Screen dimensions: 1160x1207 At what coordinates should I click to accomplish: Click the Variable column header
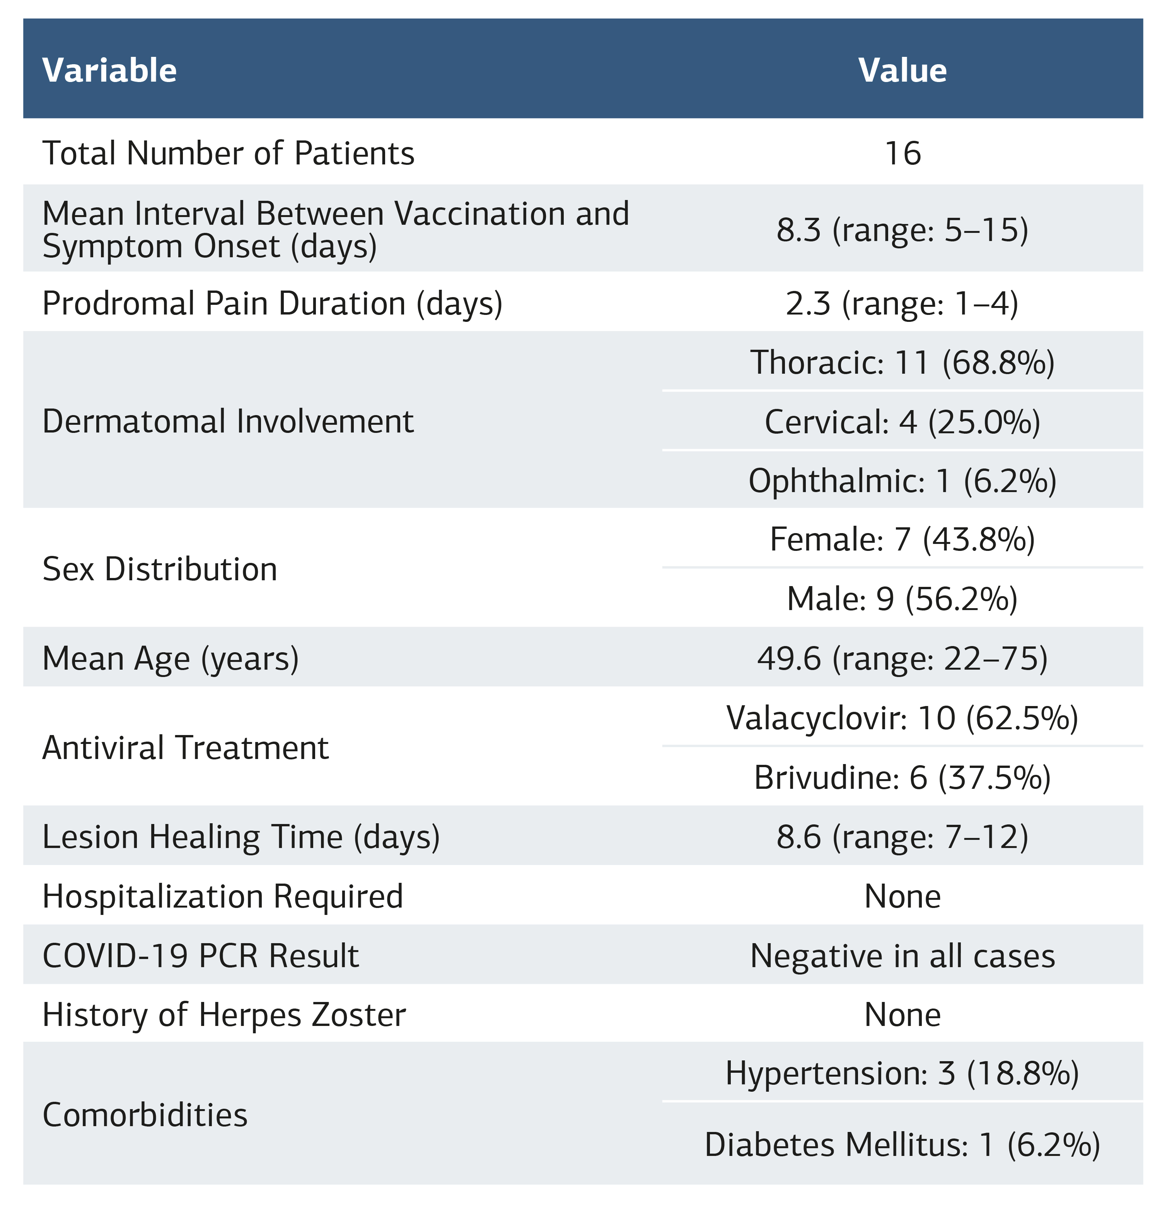coord(109,70)
